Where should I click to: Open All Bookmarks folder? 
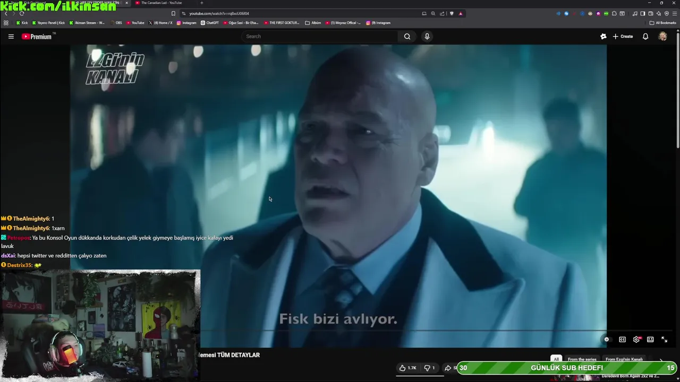click(x=663, y=23)
